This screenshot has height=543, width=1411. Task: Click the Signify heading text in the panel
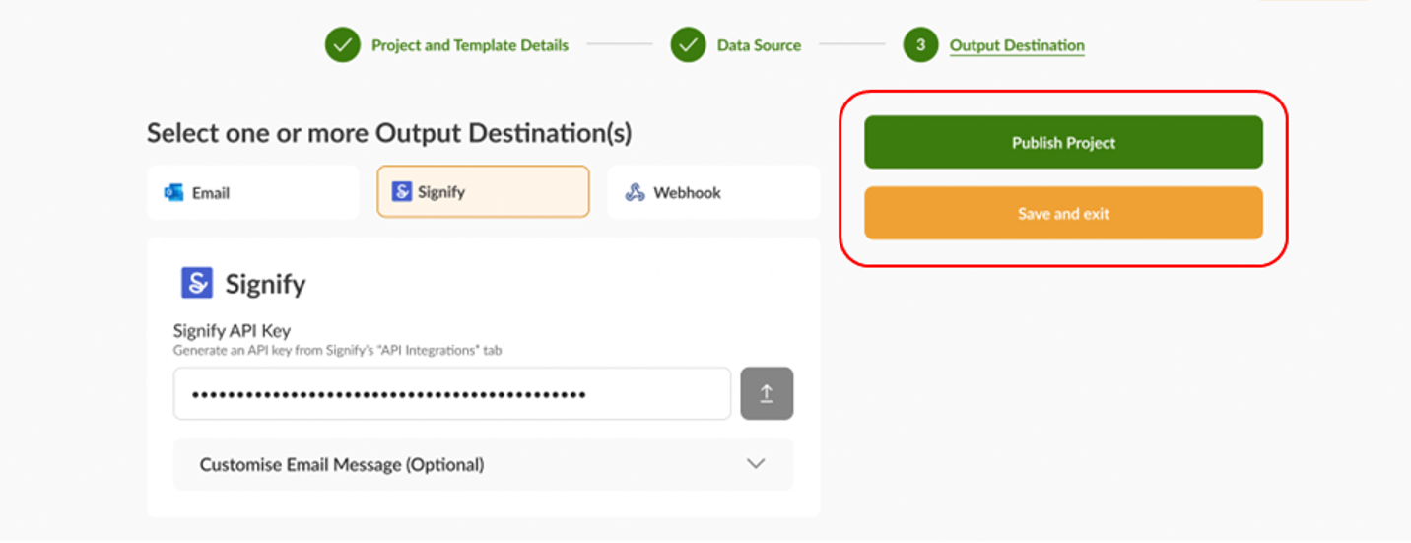point(265,285)
